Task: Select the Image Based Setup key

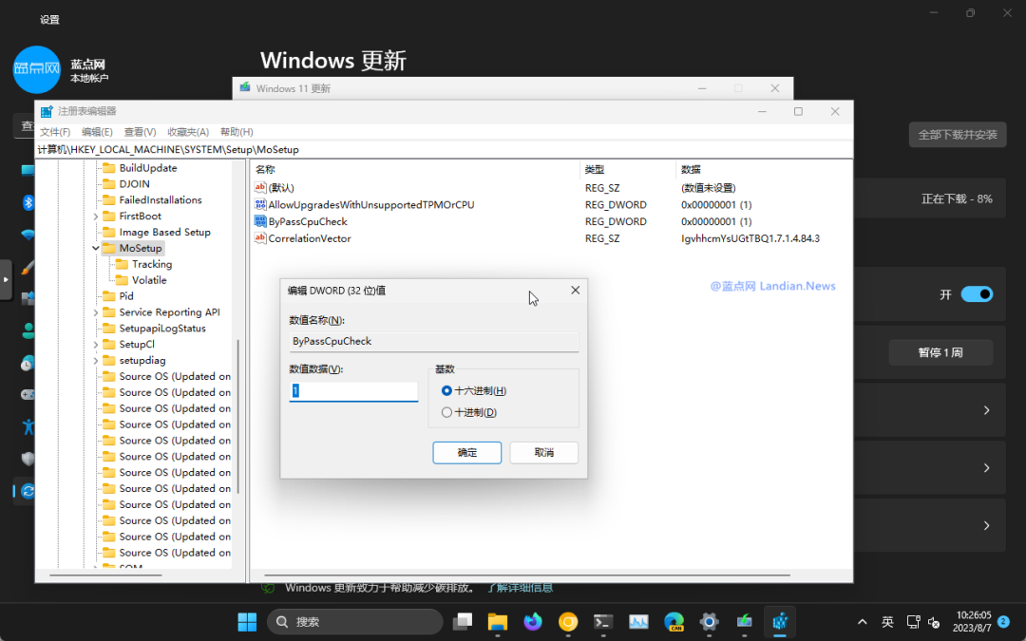Action: (165, 233)
